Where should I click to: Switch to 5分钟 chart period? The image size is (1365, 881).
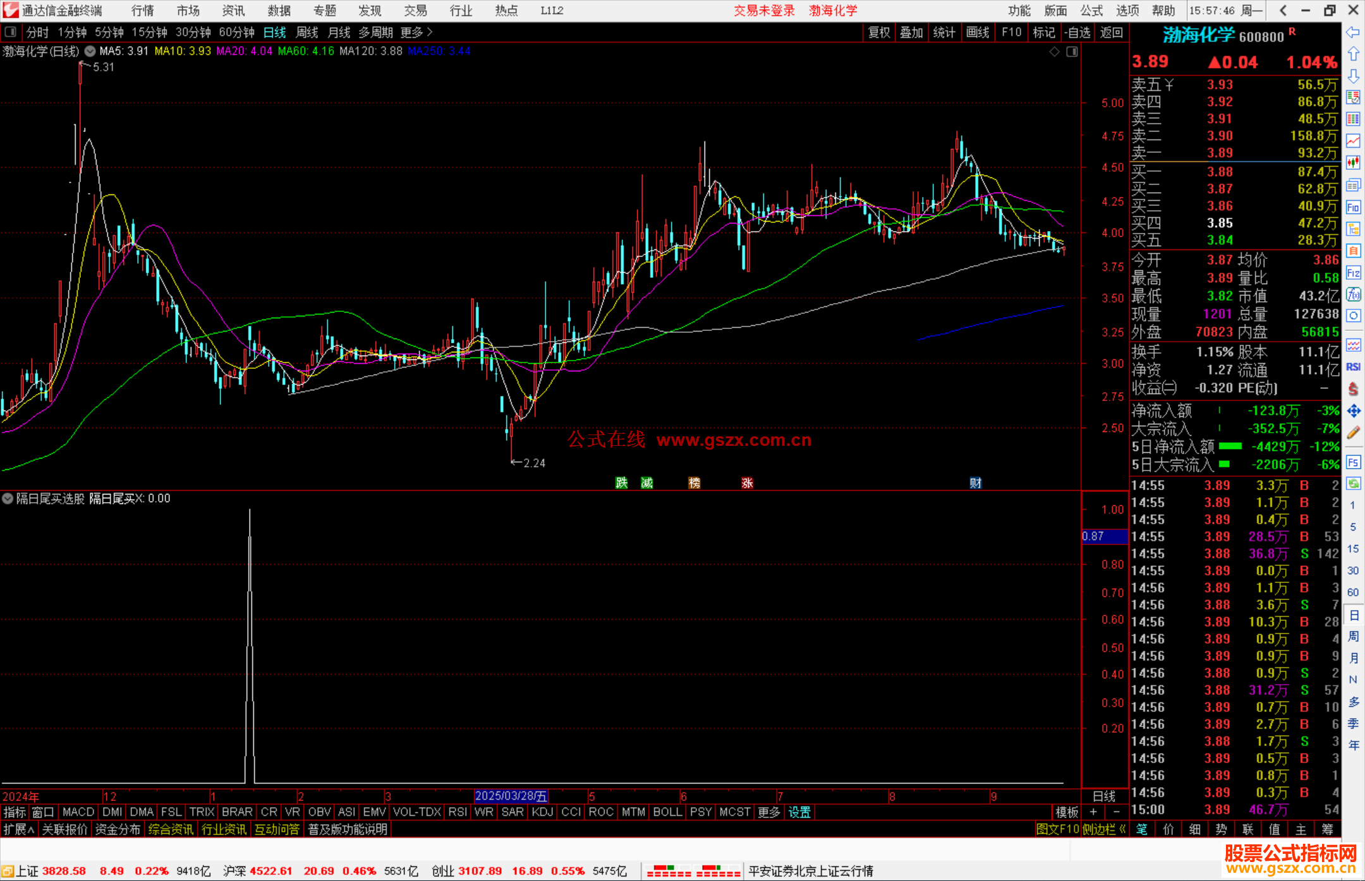point(109,32)
